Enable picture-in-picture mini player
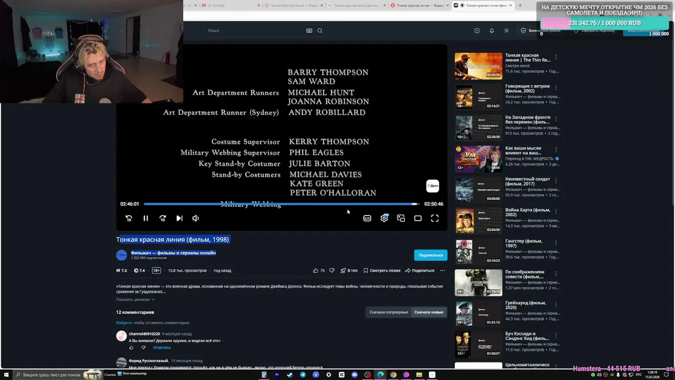 point(401,218)
